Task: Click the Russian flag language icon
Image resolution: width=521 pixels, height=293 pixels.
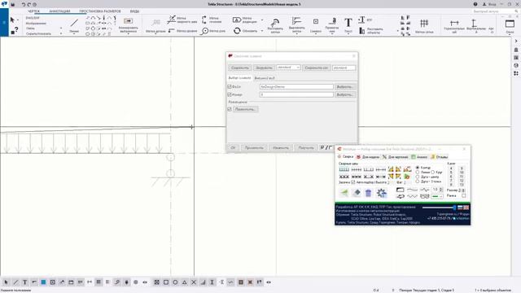Action: click(x=460, y=208)
